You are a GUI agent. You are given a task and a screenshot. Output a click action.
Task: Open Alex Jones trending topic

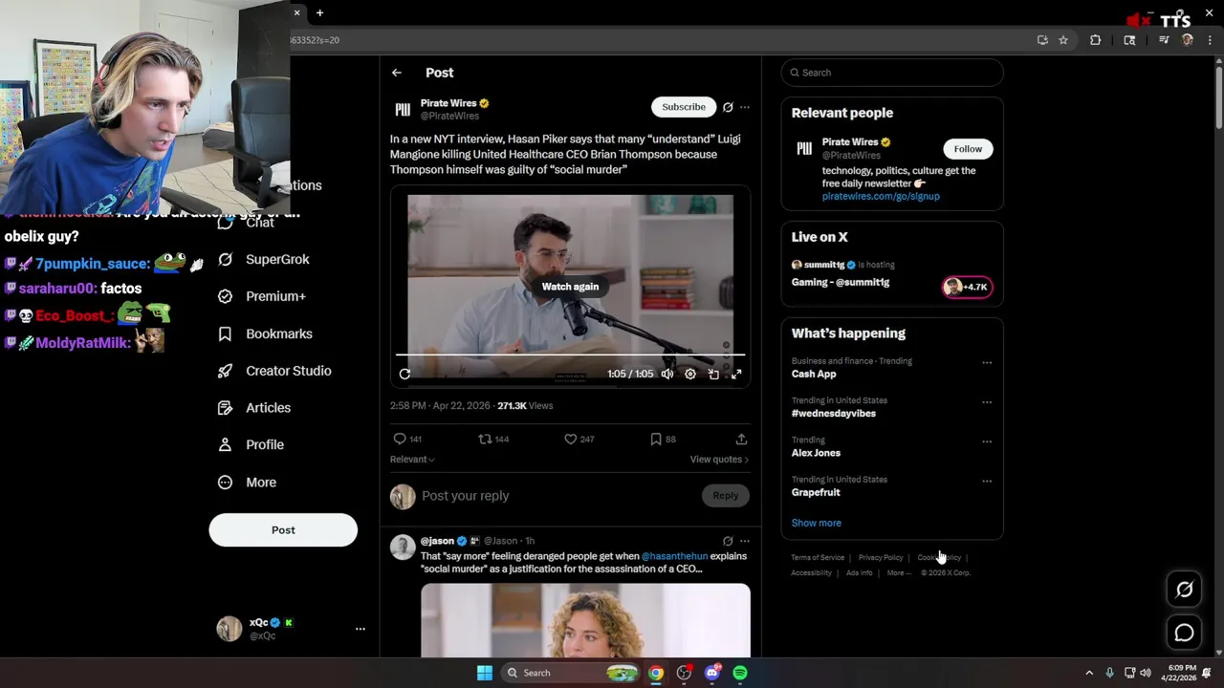pyautogui.click(x=816, y=453)
